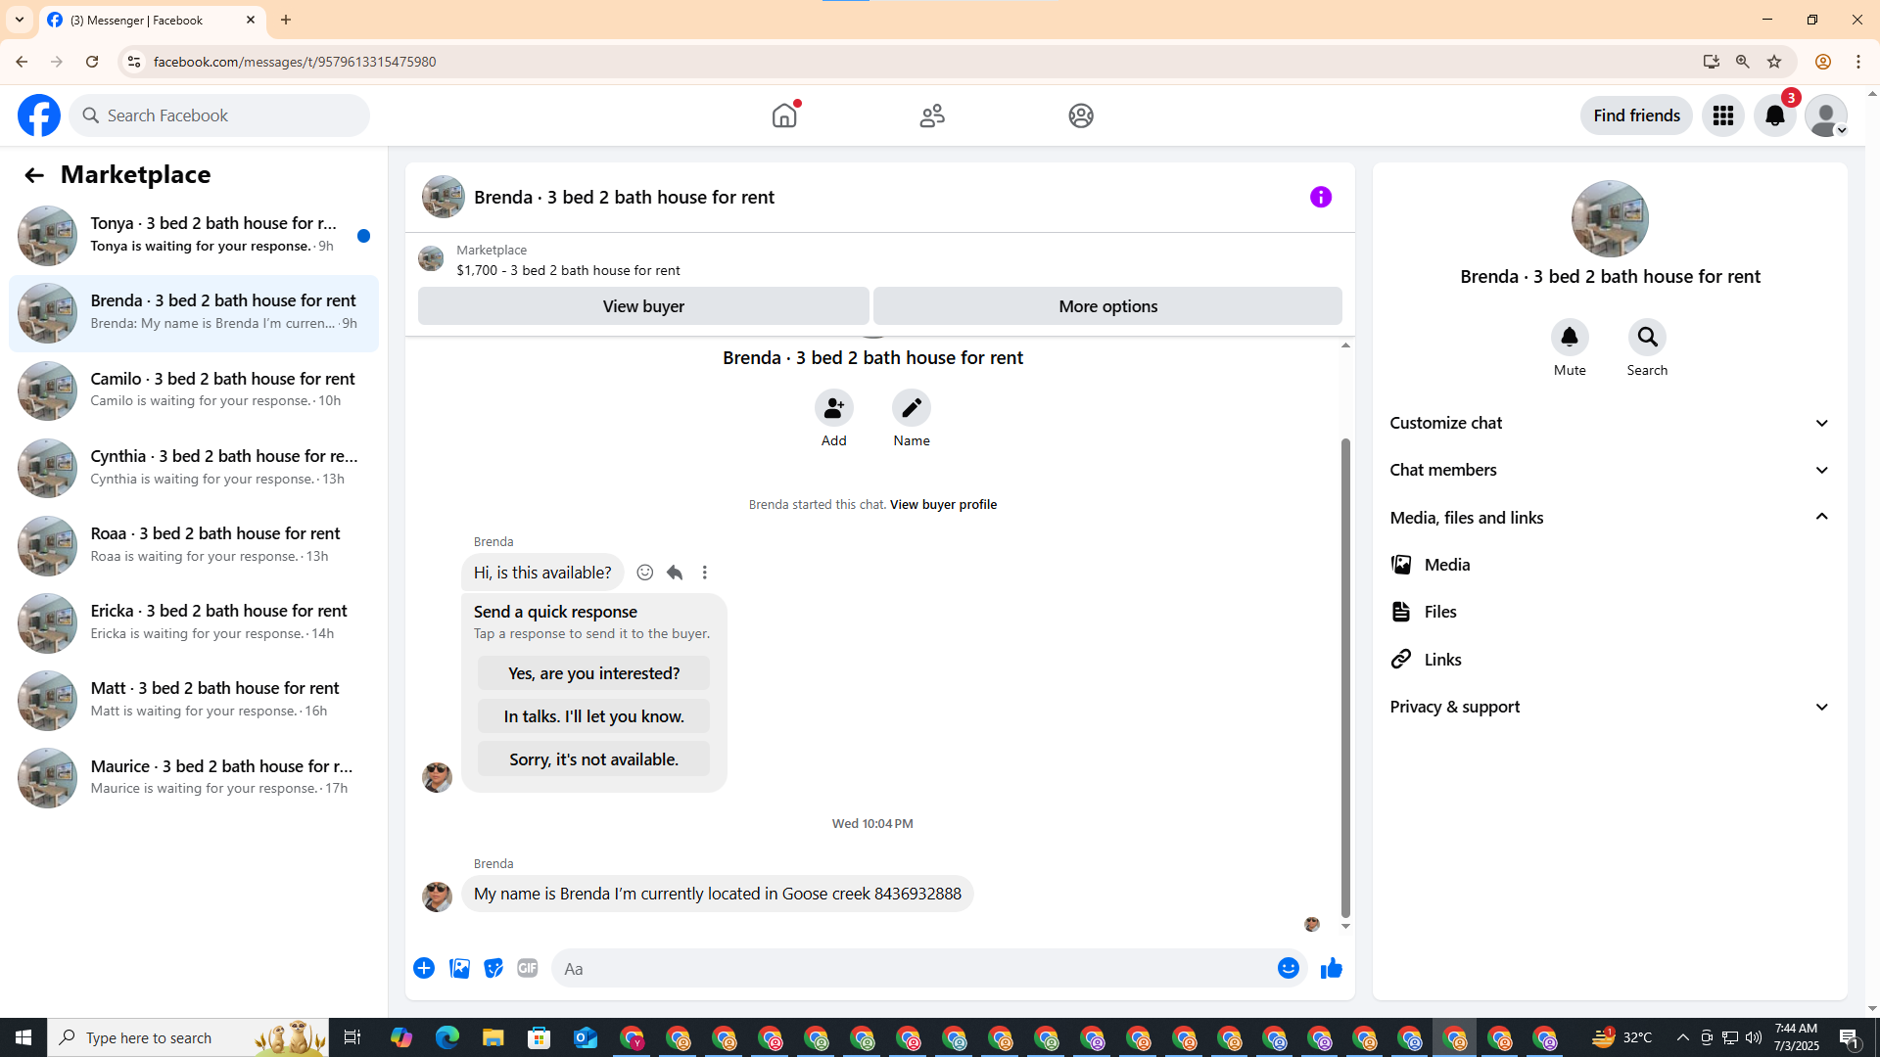React to Brenda's first message with emoji
The height and width of the screenshot is (1057, 1880).
point(644,573)
